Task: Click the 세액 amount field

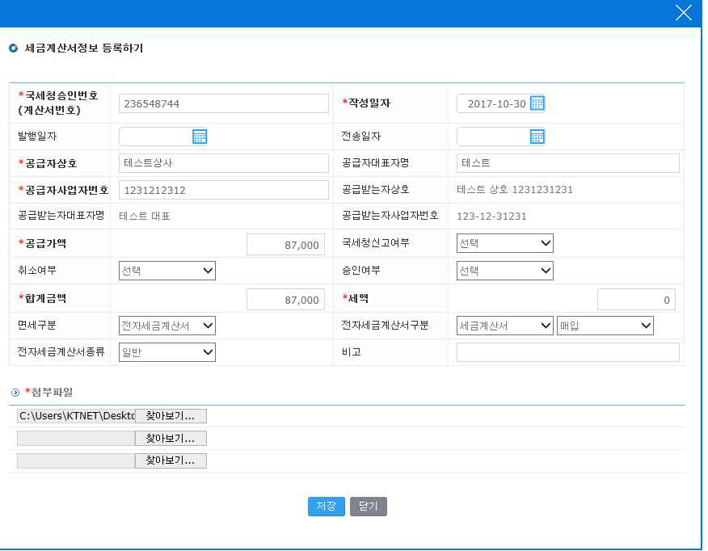Action: (x=636, y=300)
